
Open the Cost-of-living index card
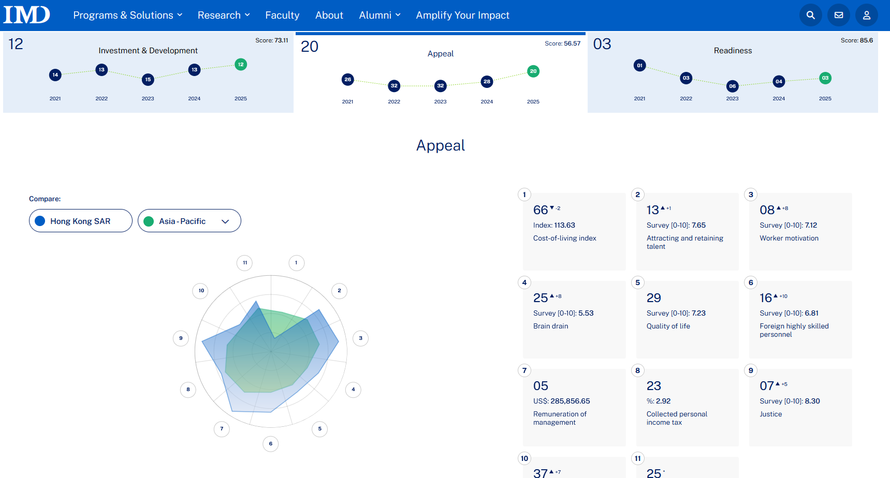574,232
